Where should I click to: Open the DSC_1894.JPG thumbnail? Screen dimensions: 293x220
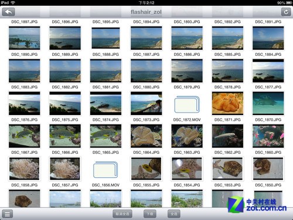click(146, 38)
